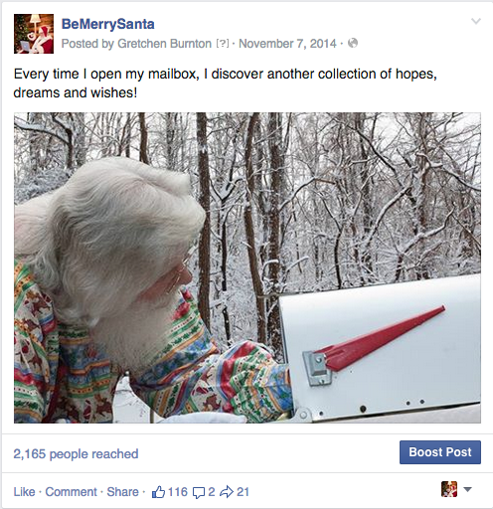493x509 pixels.
Task: Click the BeMerrySanta page name
Action: coord(107,24)
